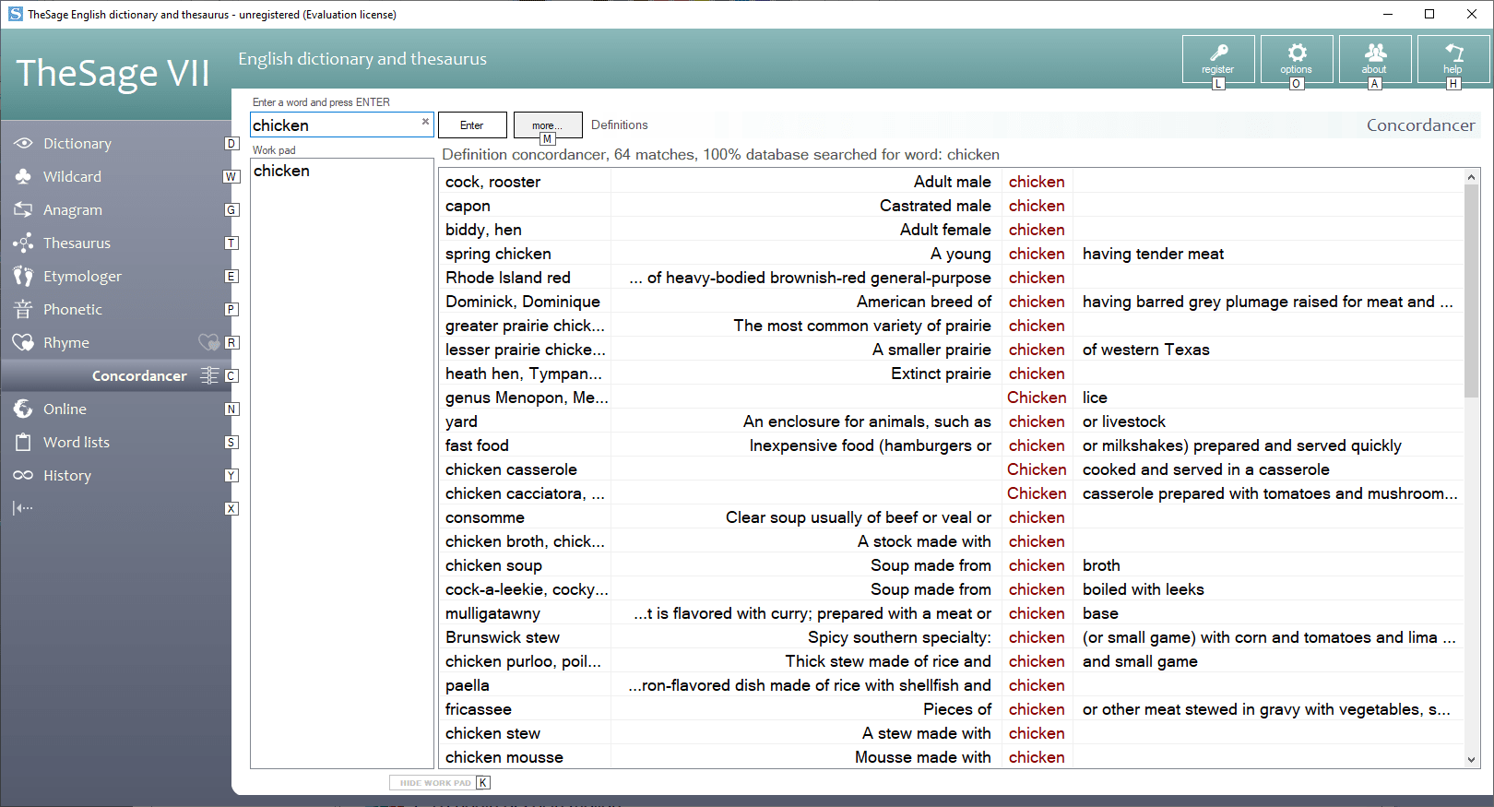Viewport: 1494px width, 807px height.
Task: Select the 'consomme' entry
Action: pos(485,517)
